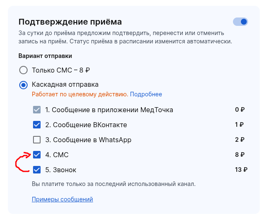Screen dimensions: 266x221
Task: Click the orange Работает по целевому действию text
Action: 80,94
